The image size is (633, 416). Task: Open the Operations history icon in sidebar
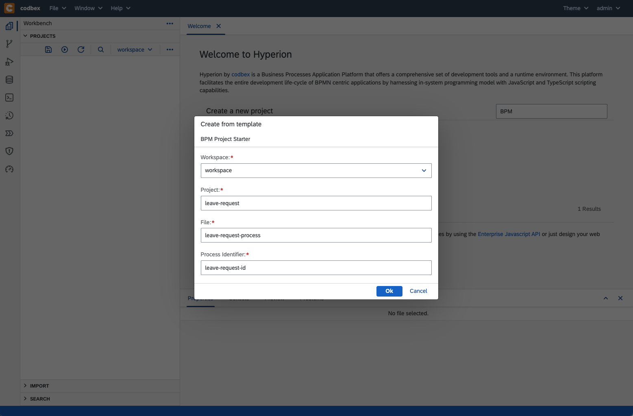[x=9, y=115]
